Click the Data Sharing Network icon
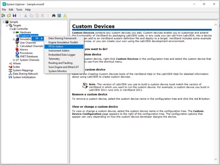Screen dimensions: 220x165 [10, 74]
